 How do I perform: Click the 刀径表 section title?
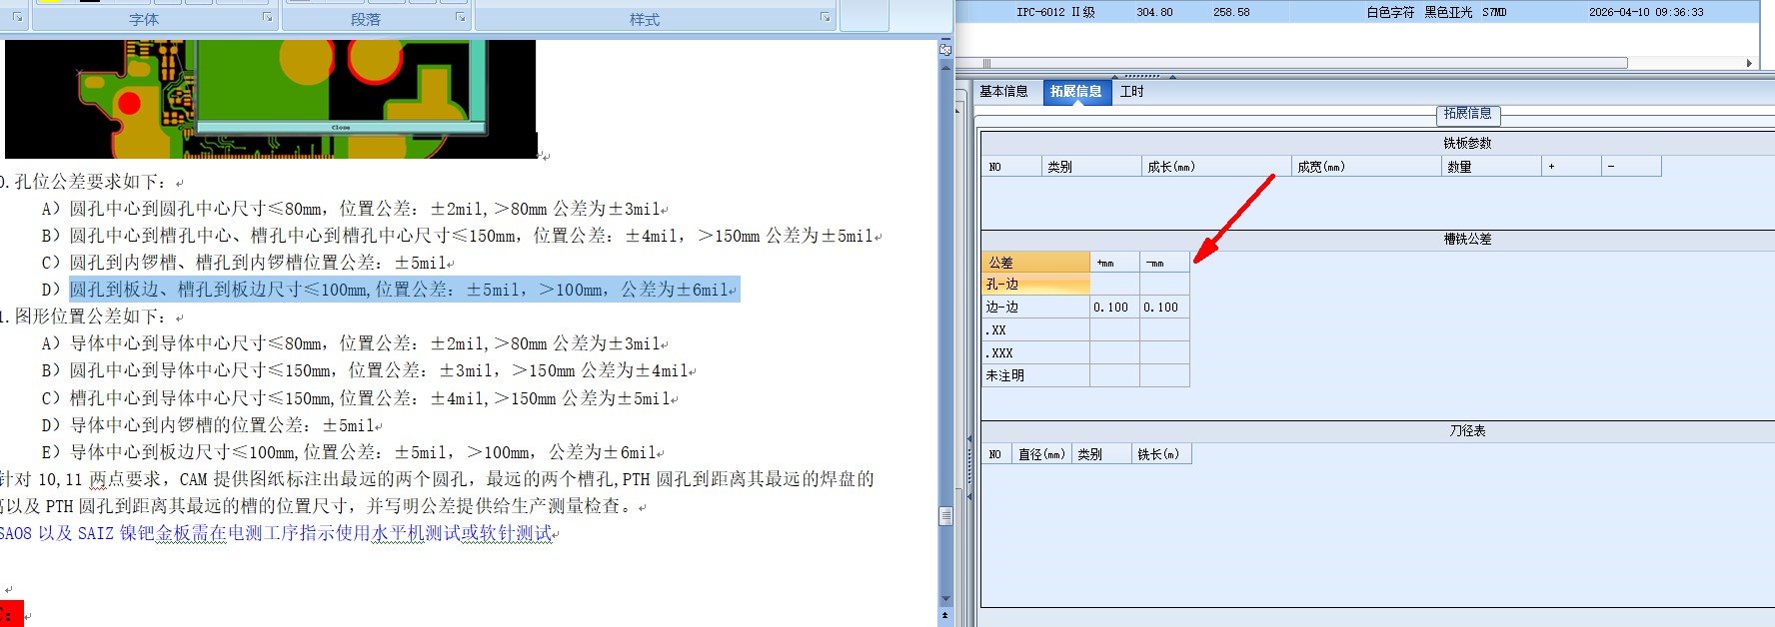click(1467, 431)
